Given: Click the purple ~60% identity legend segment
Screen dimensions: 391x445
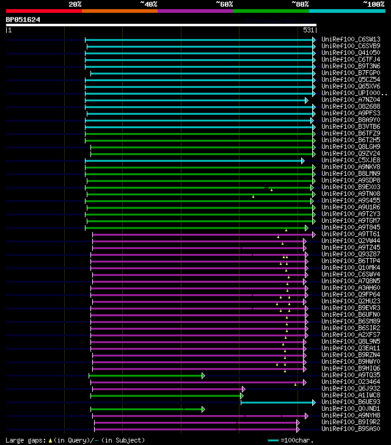Looking at the screenshot, I should click(195, 11).
